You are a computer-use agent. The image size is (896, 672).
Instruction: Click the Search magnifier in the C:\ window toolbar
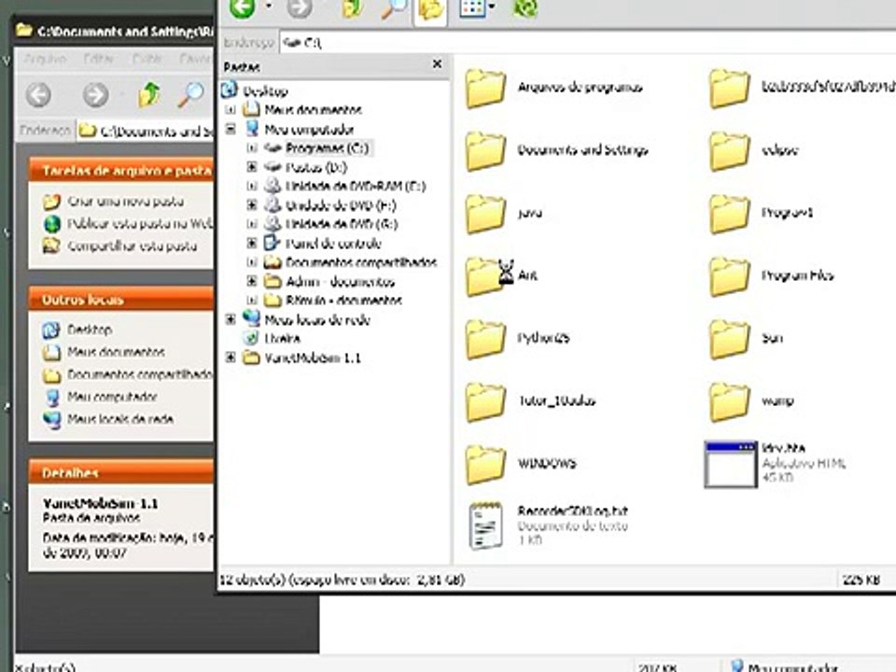394,8
